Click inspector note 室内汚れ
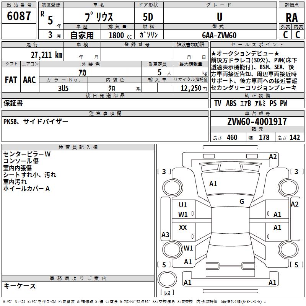Image resolution: width=306 pixels, height=306 pixels. [15, 181]
